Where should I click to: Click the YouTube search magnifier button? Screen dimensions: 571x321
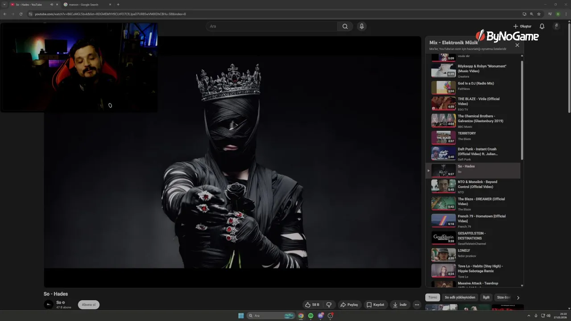pos(345,26)
